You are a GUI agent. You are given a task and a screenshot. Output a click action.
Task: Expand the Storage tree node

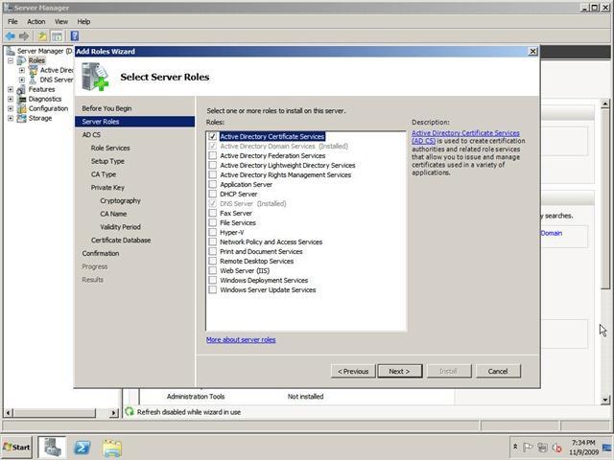[x=11, y=118]
